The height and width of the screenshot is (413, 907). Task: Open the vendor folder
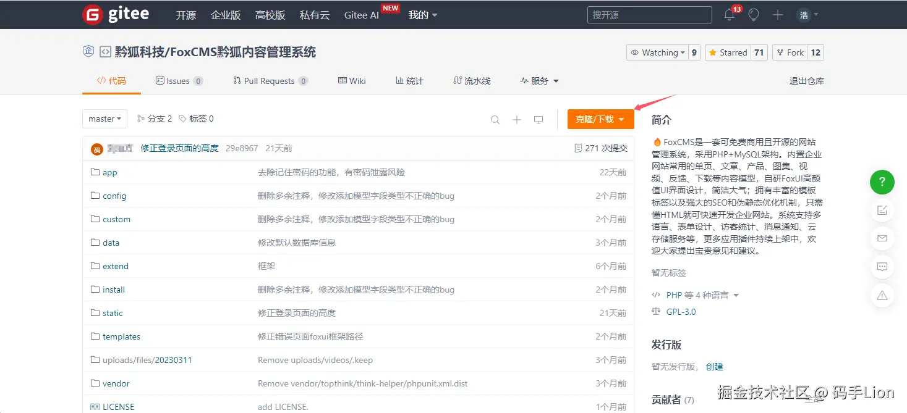point(116,383)
